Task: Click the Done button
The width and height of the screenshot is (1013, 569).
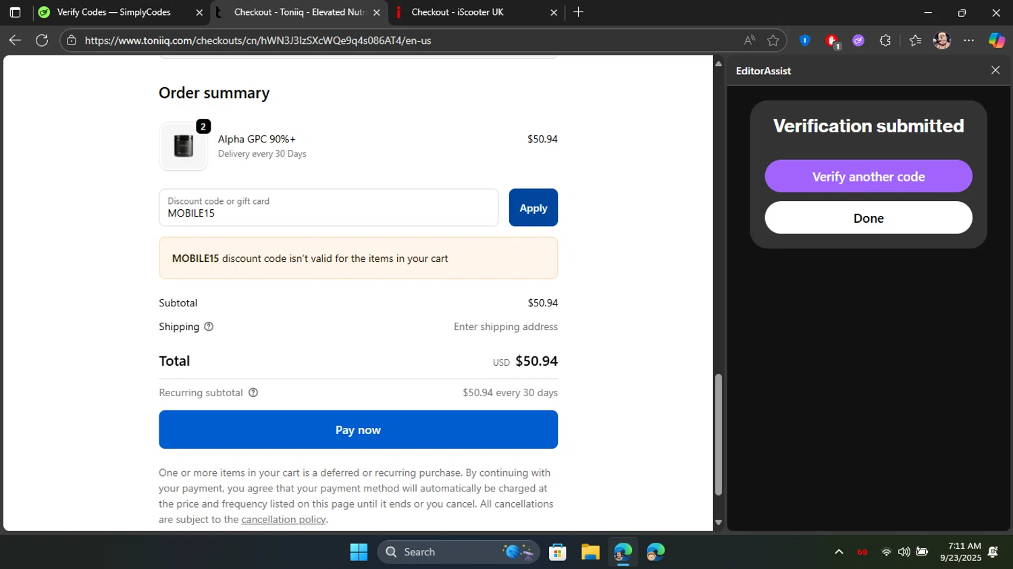Action: [868, 218]
